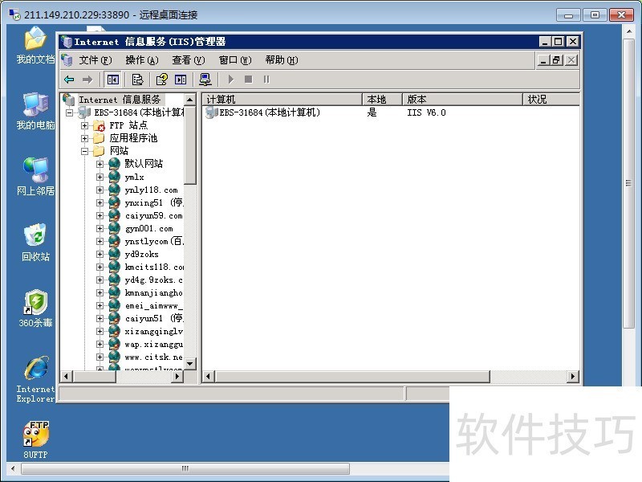The image size is (642, 482).
Task: Click the MMC icon left of 文件 menu
Action: click(x=67, y=60)
